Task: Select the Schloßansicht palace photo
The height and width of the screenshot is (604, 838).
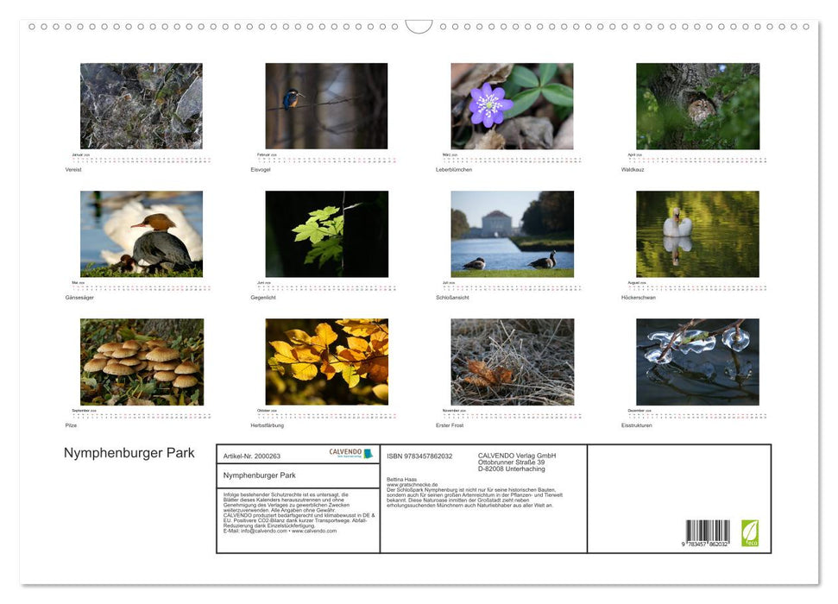Action: tap(512, 233)
